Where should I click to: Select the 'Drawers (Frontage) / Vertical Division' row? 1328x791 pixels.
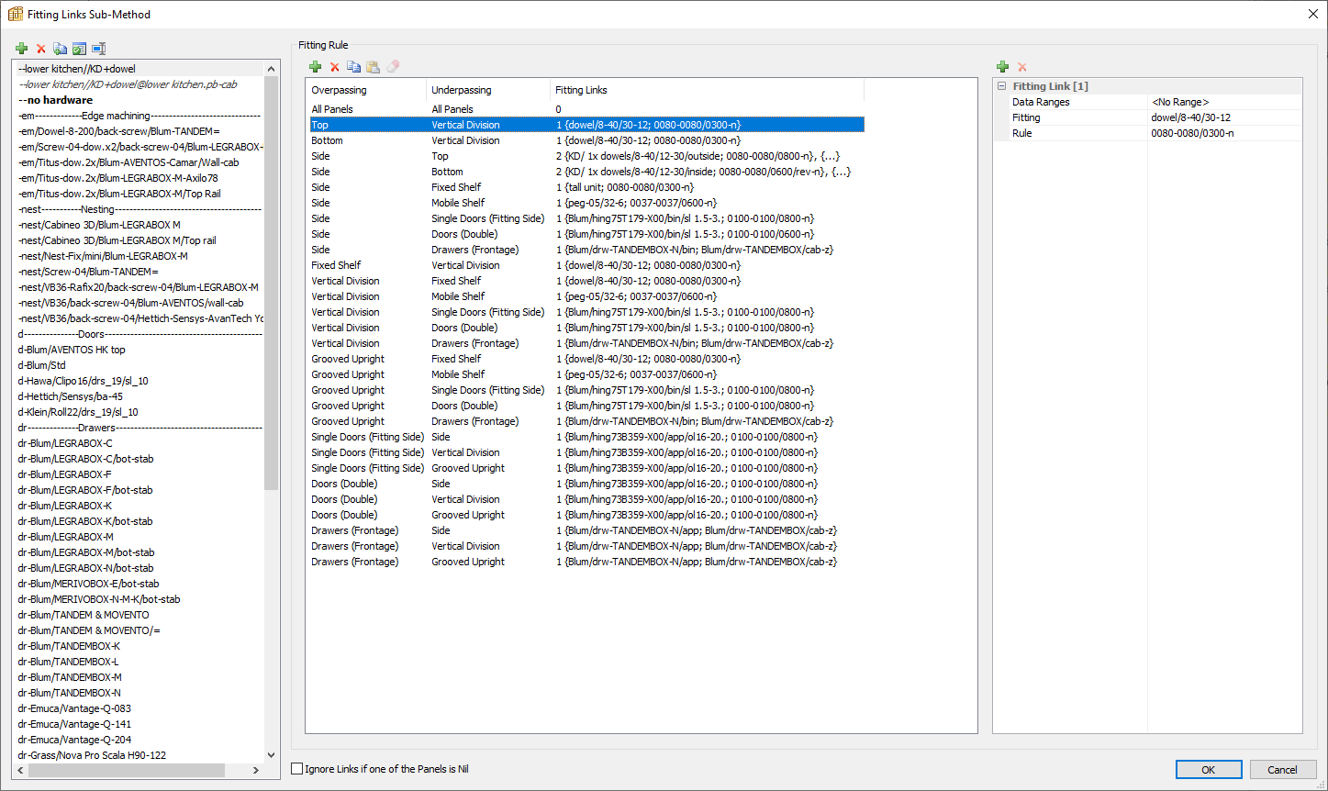(x=586, y=546)
